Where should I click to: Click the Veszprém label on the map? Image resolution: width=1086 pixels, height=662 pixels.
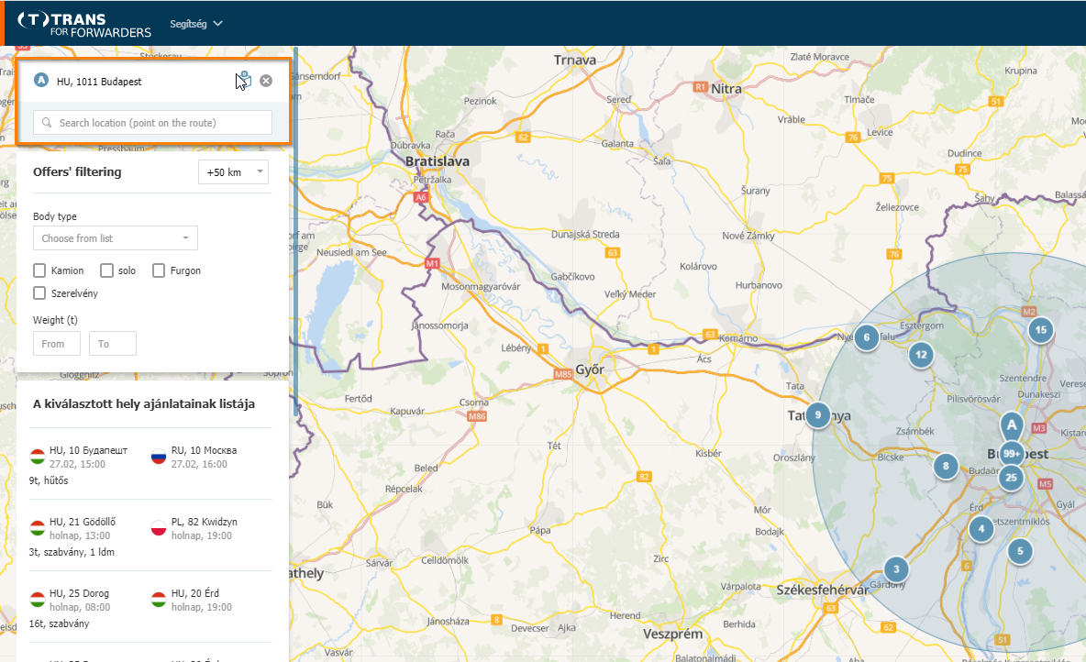coord(672,634)
